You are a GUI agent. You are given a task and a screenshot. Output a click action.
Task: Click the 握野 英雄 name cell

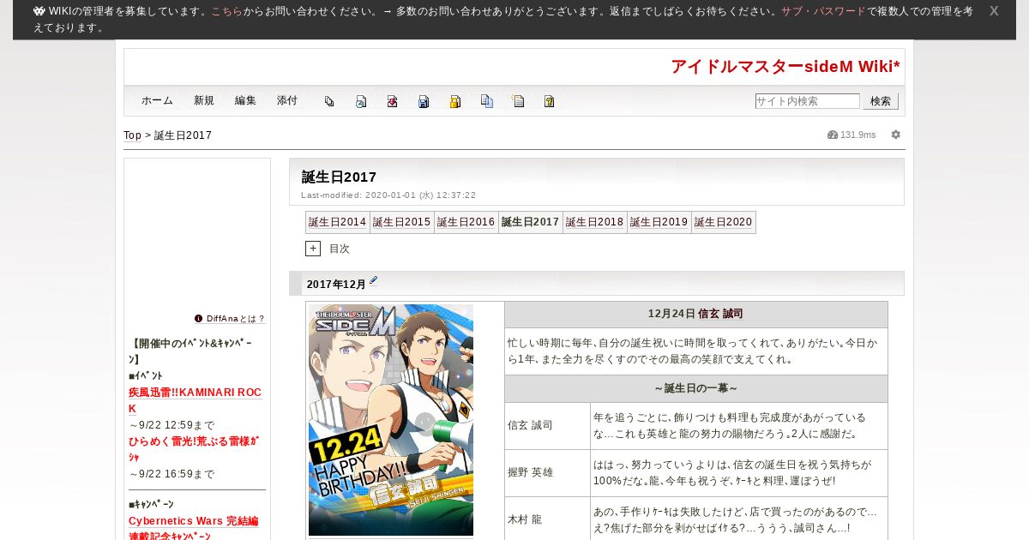pos(547,472)
